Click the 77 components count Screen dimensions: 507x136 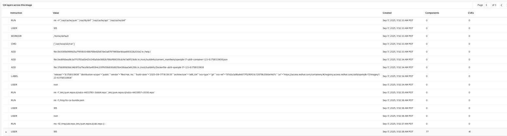(427, 132)
